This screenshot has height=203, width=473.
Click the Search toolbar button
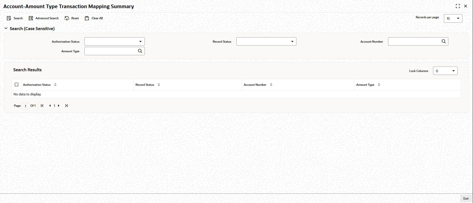(15, 18)
